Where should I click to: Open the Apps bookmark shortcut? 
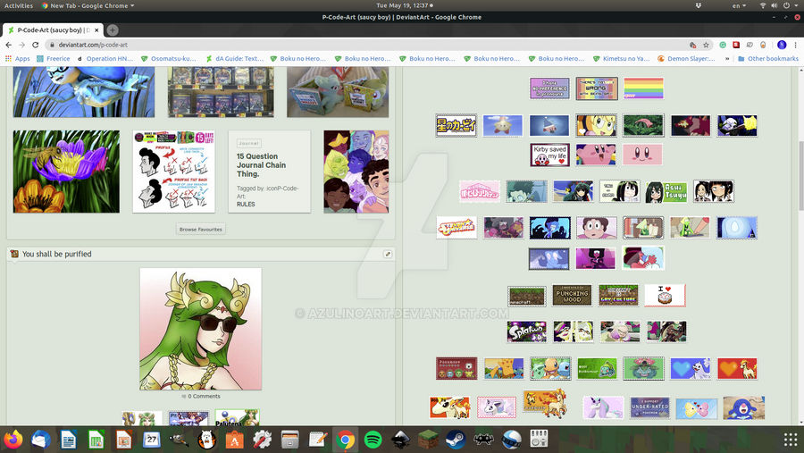[x=18, y=58]
